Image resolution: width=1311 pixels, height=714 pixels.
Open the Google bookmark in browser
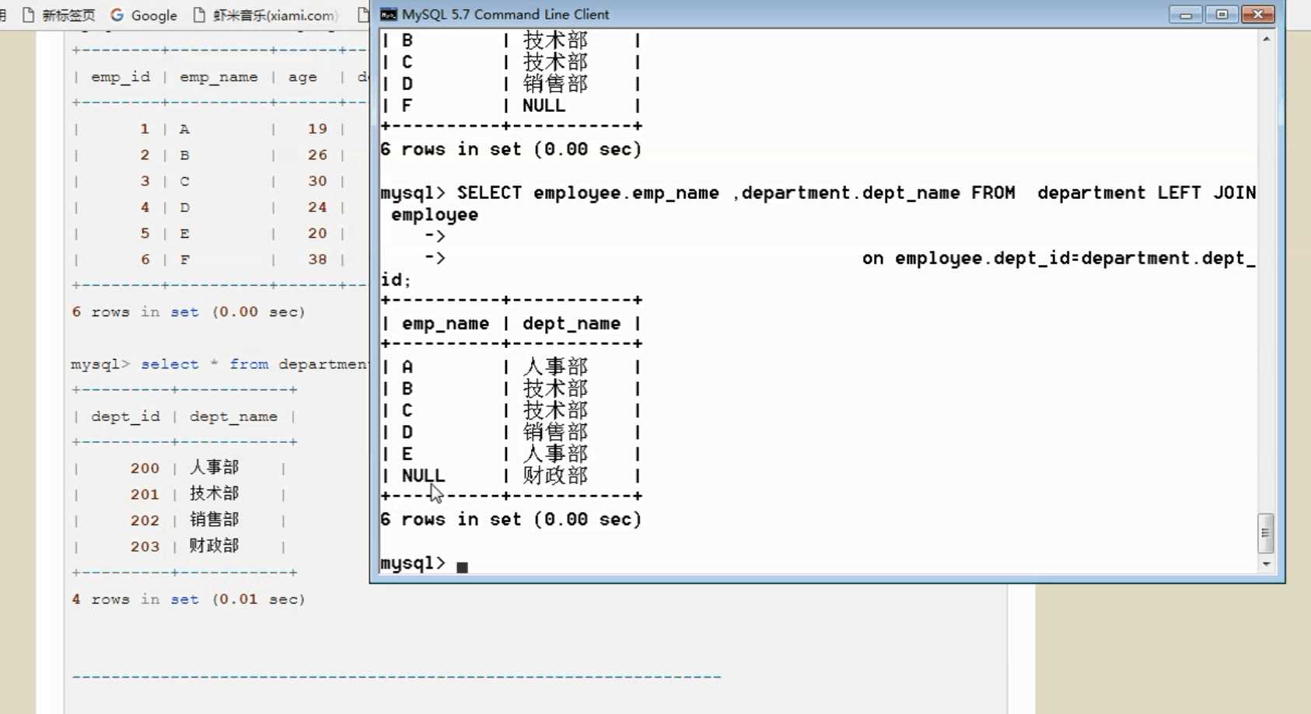(x=144, y=15)
